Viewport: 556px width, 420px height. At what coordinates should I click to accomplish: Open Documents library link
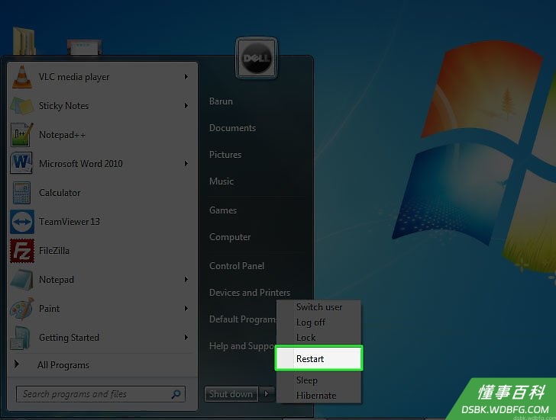coord(232,128)
